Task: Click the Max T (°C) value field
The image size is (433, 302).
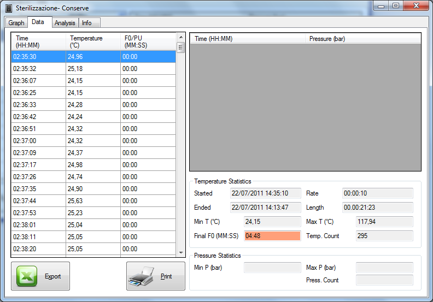Action: click(x=384, y=222)
